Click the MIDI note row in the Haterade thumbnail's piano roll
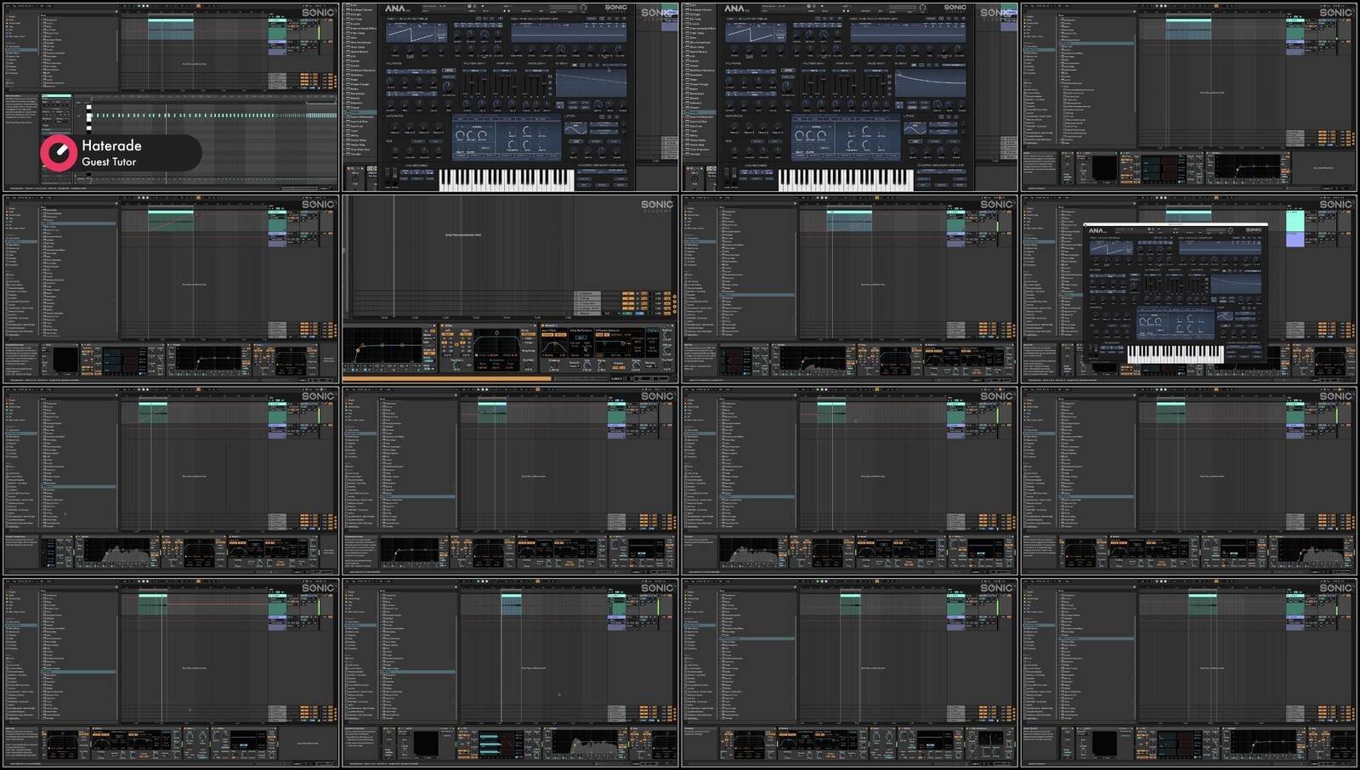 click(215, 116)
